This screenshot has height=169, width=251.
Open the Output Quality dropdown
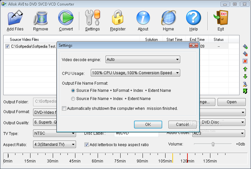pyautogui.click(x=45, y=122)
